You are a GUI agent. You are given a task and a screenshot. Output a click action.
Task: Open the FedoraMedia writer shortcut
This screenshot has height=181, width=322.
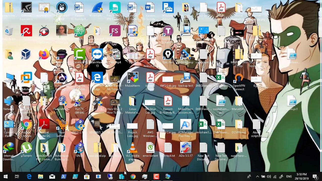pos(62,101)
